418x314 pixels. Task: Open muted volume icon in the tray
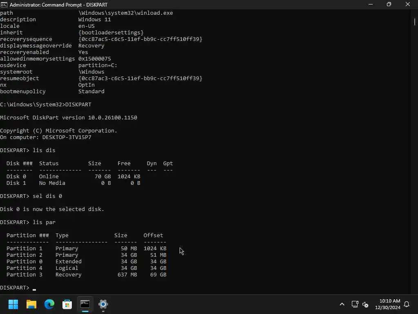(x=365, y=304)
